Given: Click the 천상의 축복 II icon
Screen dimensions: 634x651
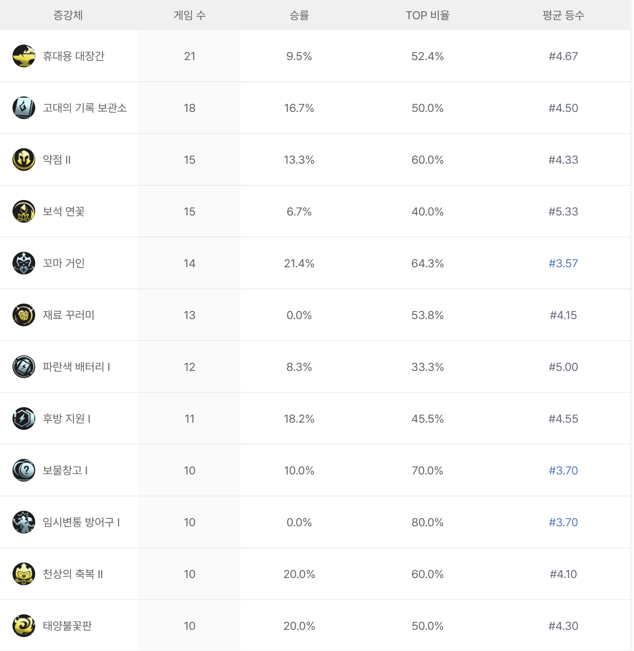Looking at the screenshot, I should [24, 574].
